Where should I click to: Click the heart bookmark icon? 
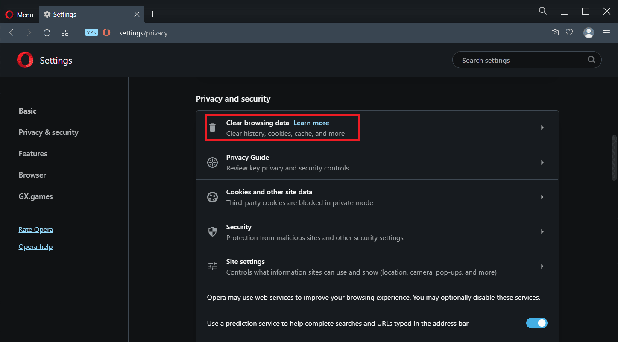pos(569,32)
